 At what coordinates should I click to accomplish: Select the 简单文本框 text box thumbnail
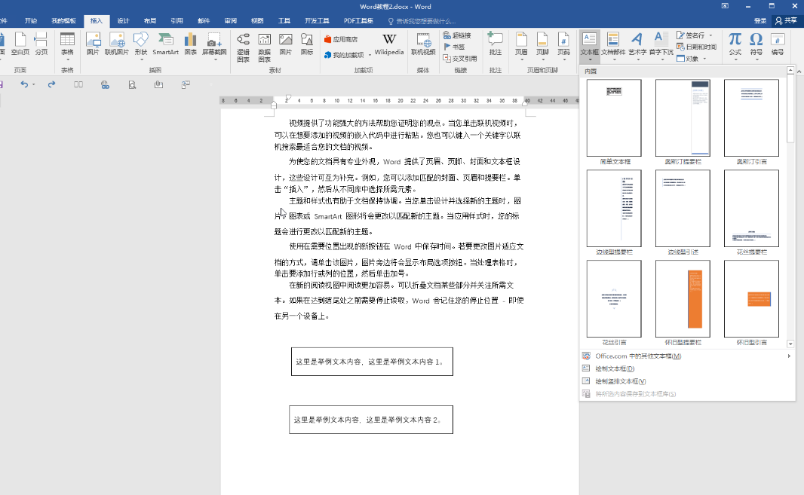coord(614,118)
